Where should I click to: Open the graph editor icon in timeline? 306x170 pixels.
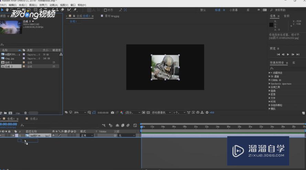point(135,126)
